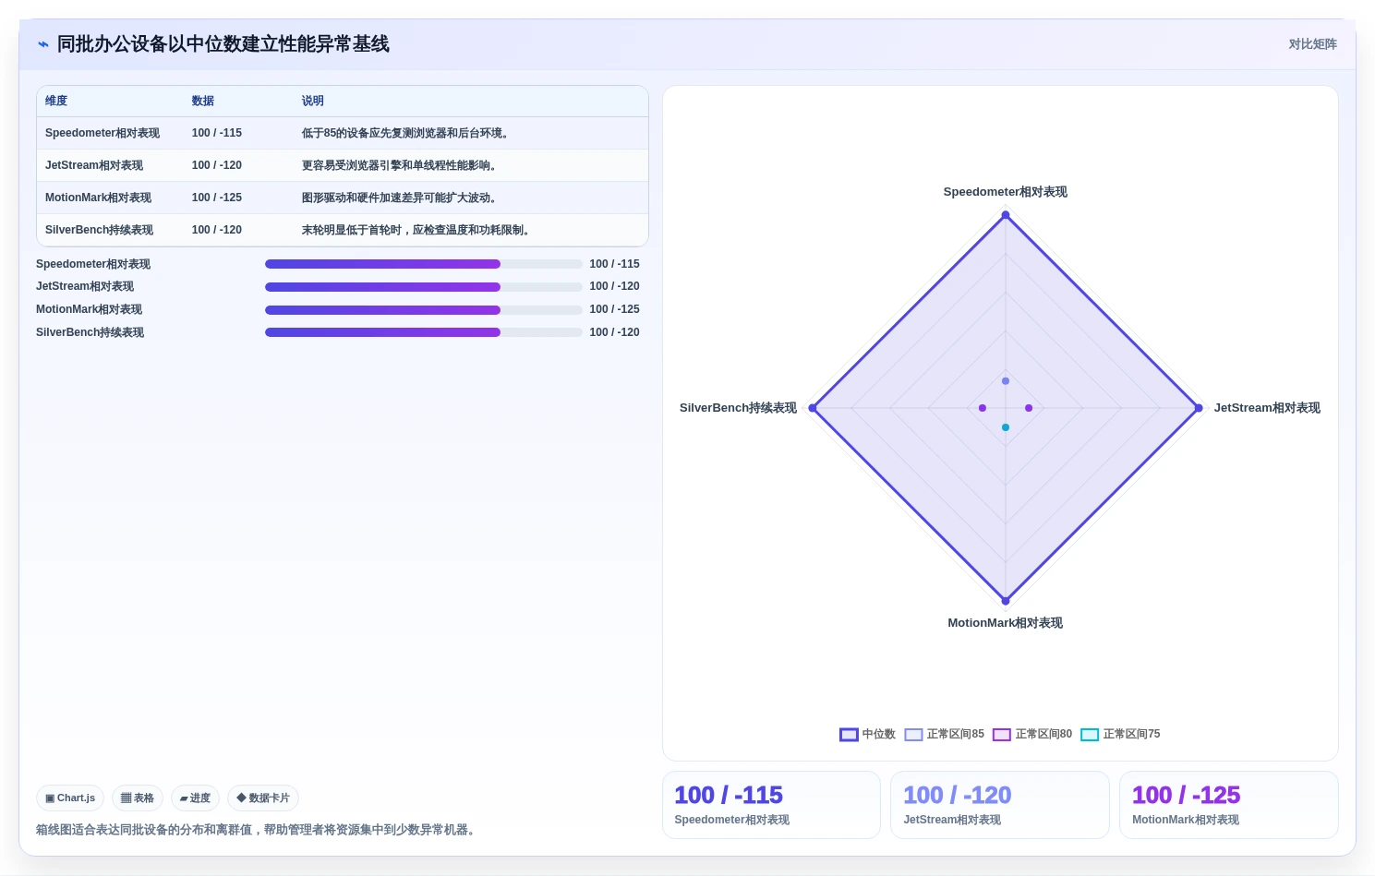
Task: Click note 低于85的设备应先复测浏览器和后台环境
Action: (x=405, y=133)
